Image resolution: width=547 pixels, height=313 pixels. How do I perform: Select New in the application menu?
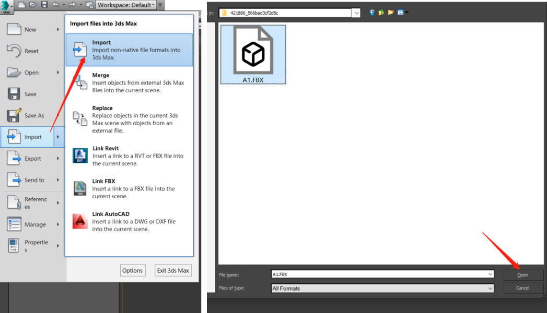pyautogui.click(x=30, y=30)
